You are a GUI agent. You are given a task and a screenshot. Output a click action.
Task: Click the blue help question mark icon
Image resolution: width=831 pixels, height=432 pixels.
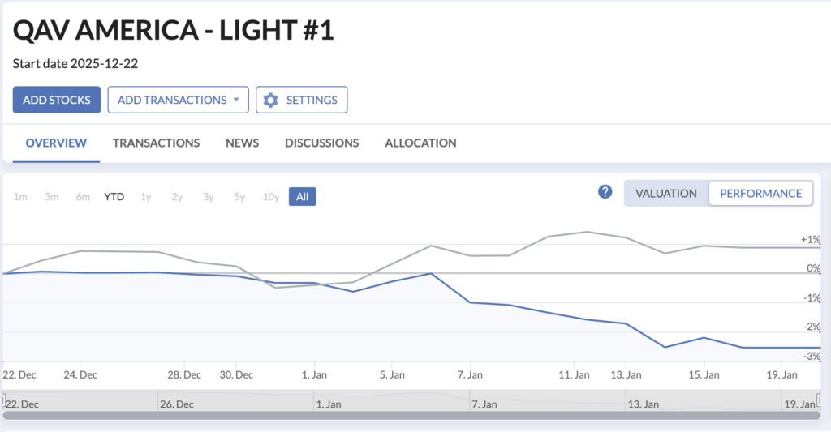[x=605, y=192]
